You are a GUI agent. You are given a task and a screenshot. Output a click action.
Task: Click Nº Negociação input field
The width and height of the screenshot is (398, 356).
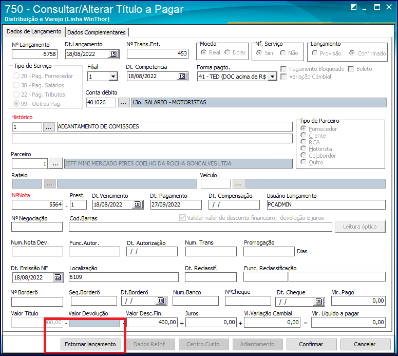[x=37, y=227]
